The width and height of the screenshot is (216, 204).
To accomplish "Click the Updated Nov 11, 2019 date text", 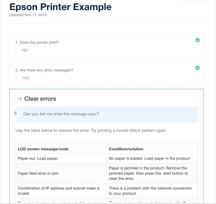I will (x=28, y=15).
